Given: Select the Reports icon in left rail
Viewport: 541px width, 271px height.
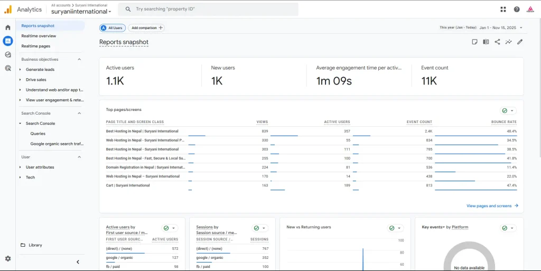Looking at the screenshot, I should 8,41.
